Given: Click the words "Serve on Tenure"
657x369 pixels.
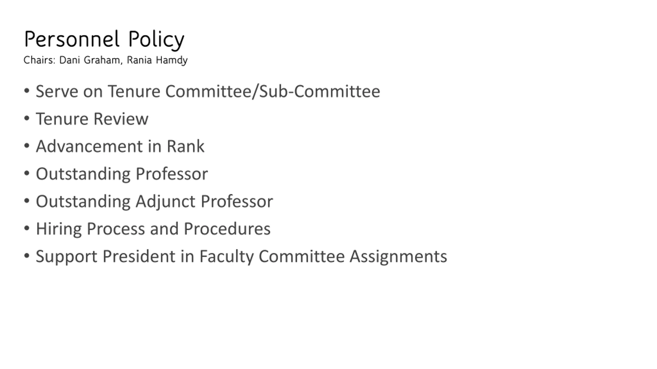Looking at the screenshot, I should 98,91.
